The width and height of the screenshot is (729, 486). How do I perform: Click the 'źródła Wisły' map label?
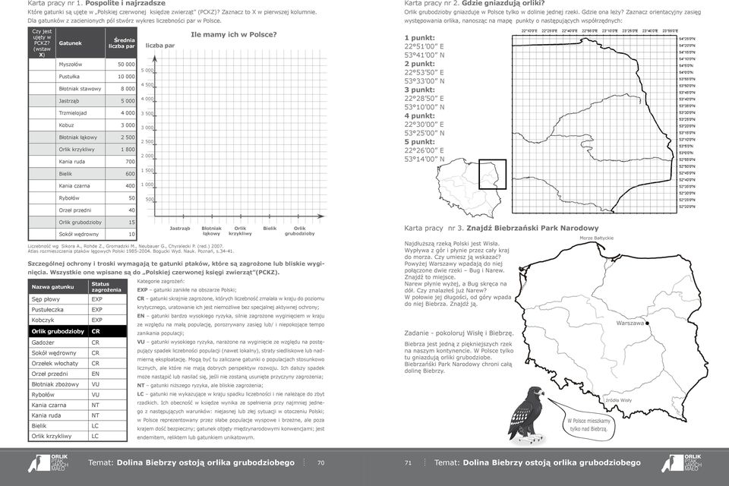tap(619, 400)
